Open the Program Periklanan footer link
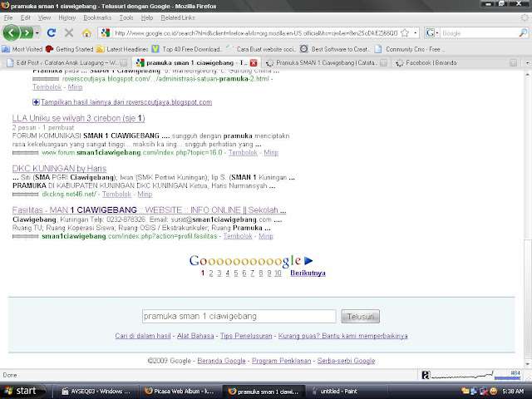The width and height of the screenshot is (532, 399). (281, 361)
